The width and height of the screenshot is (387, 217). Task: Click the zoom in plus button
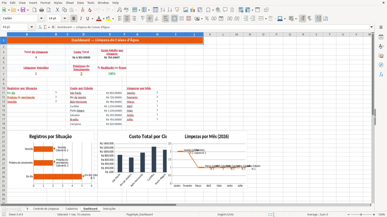[x=374, y=214]
